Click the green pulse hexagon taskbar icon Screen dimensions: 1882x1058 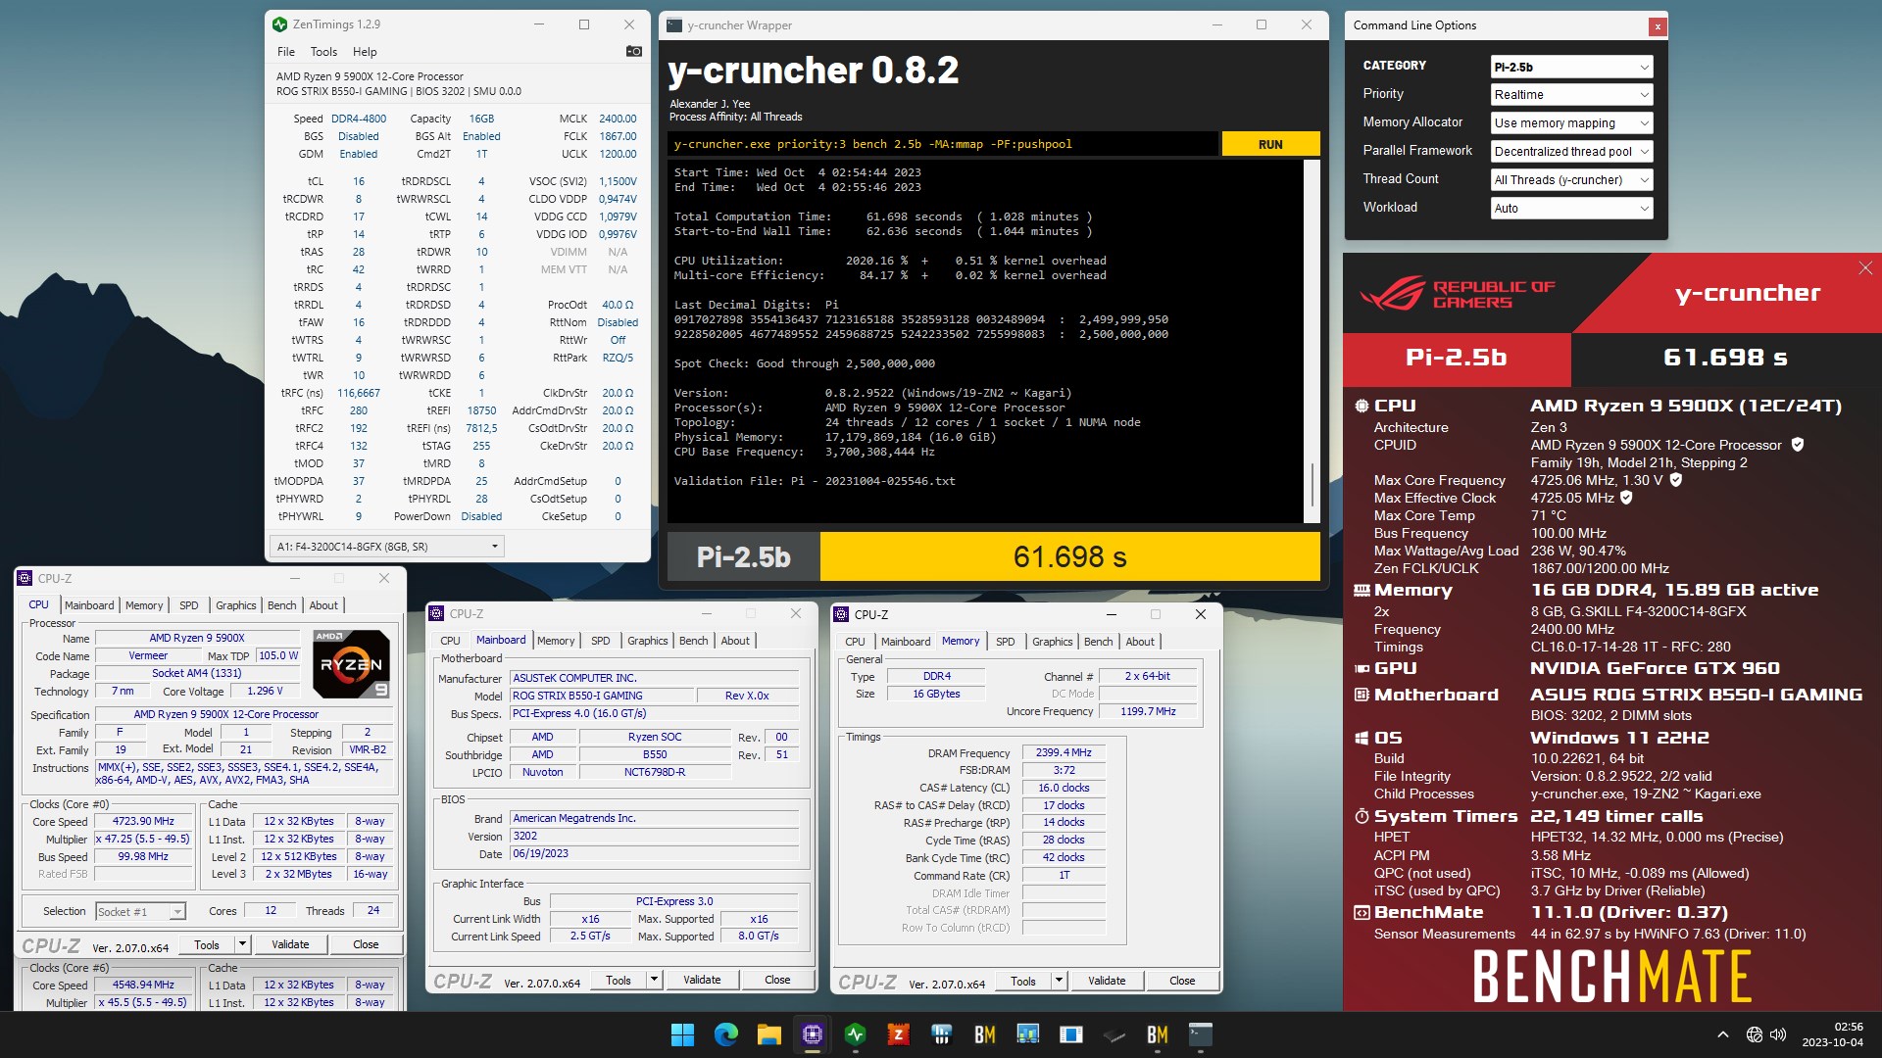(855, 1034)
